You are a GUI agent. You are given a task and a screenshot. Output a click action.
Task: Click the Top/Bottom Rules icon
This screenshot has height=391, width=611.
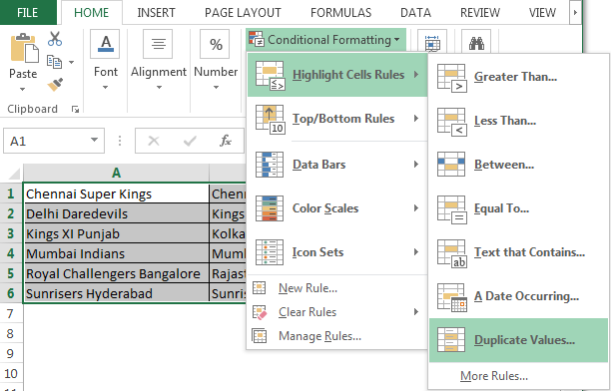pos(270,120)
